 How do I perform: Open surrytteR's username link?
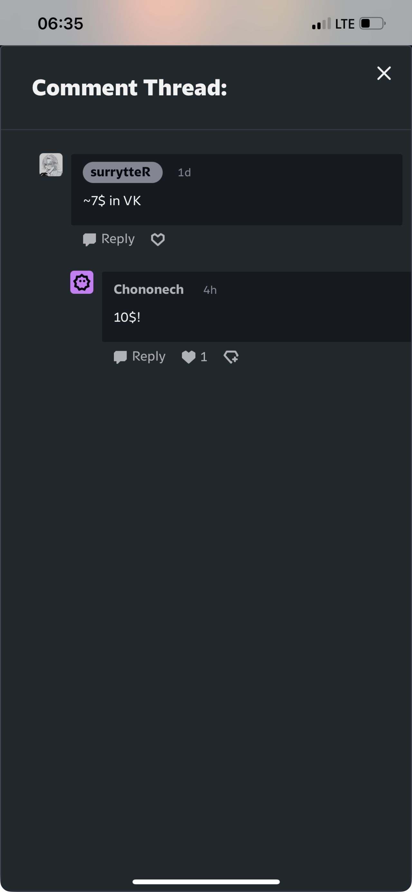(122, 172)
